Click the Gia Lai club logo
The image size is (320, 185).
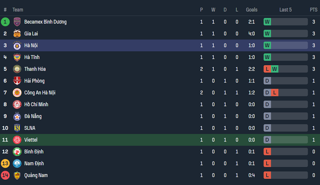pyautogui.click(x=17, y=34)
